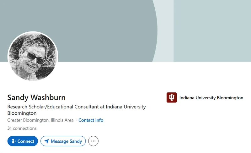
Task: Open Sandy Washburn's circular profile photo
Action: tap(33, 56)
